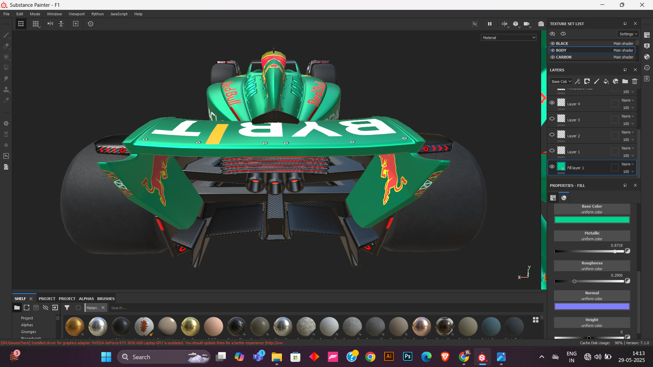Open Display Settings icon on right dock
Screen dimensions: 653x367
tap(647, 46)
